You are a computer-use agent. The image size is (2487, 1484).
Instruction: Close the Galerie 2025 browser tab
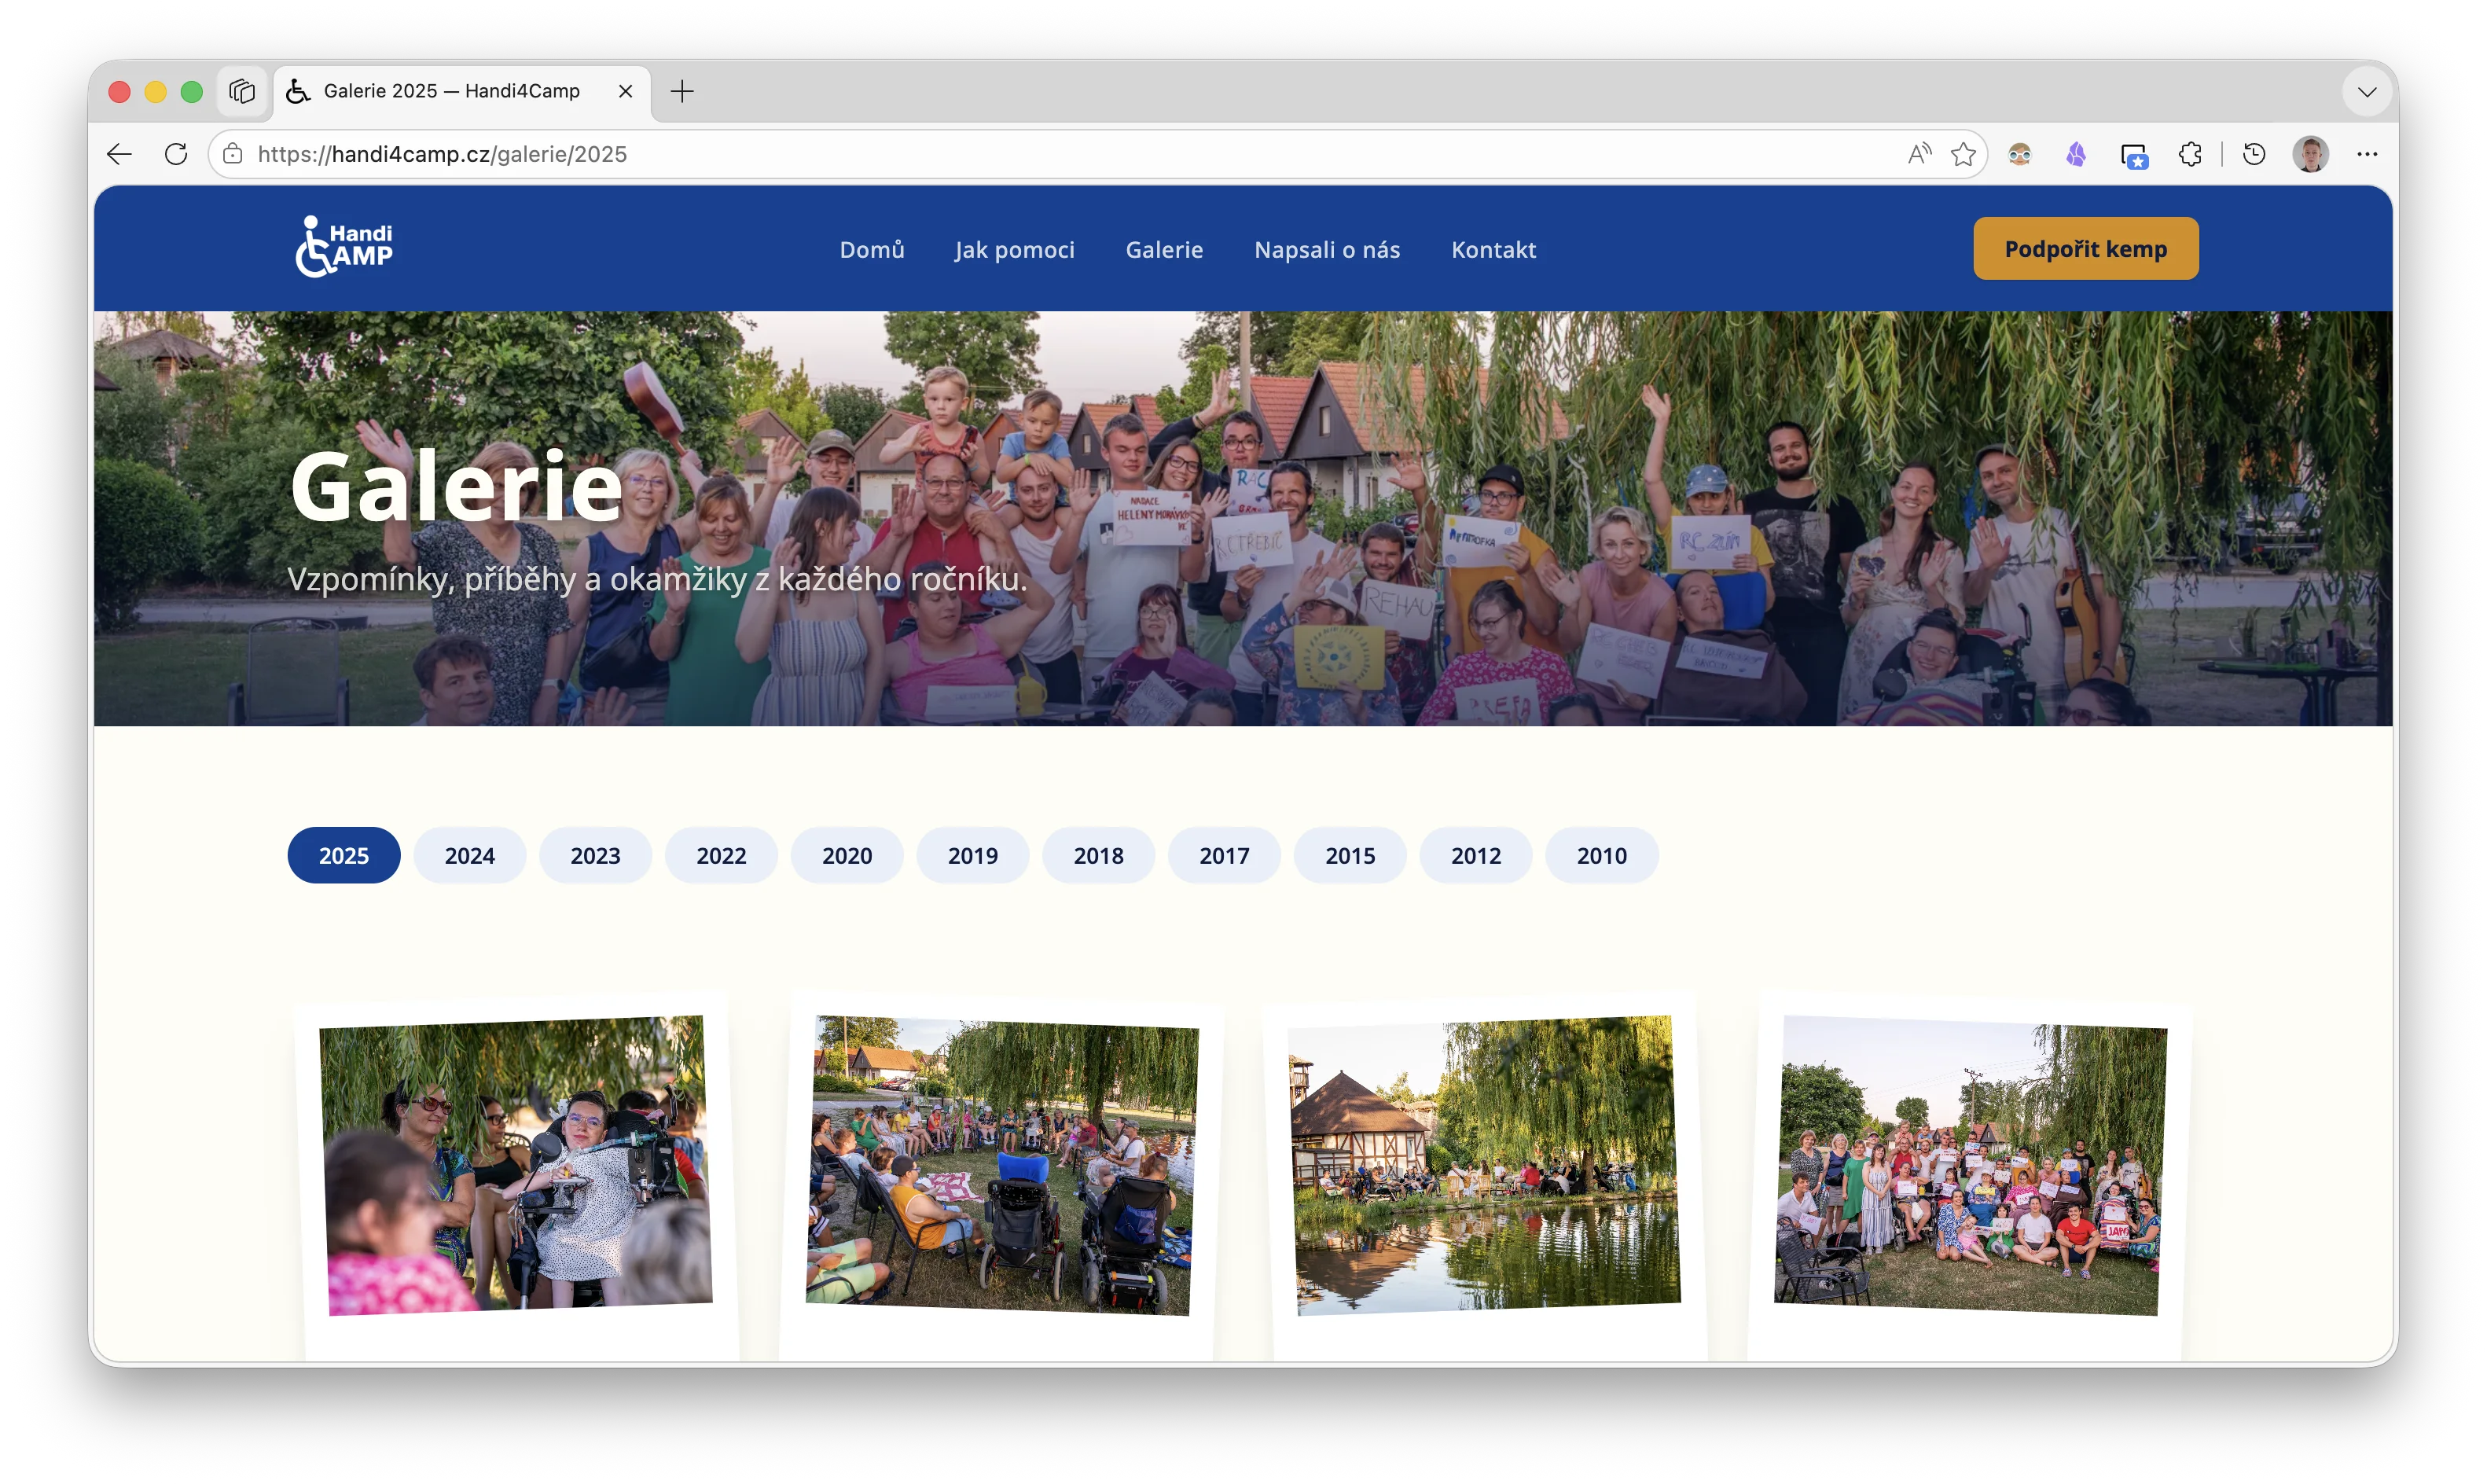(x=625, y=91)
